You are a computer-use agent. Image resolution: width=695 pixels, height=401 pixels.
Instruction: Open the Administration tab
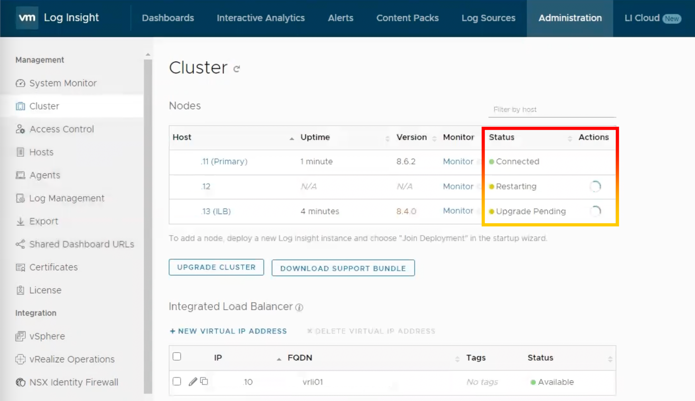(x=570, y=18)
